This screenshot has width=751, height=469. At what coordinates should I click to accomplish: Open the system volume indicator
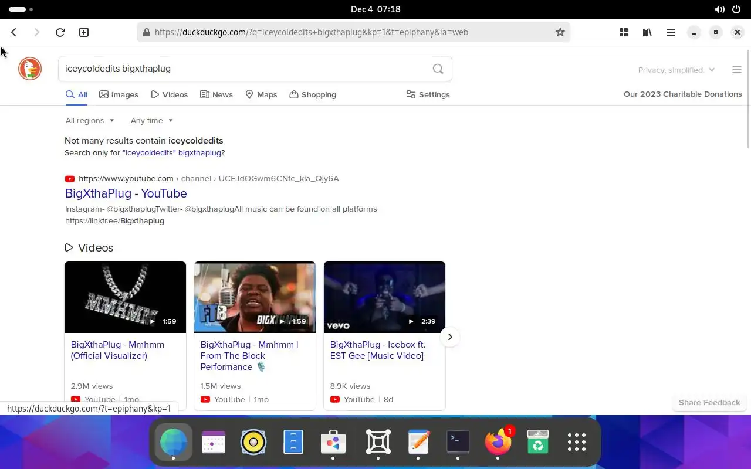click(x=719, y=9)
